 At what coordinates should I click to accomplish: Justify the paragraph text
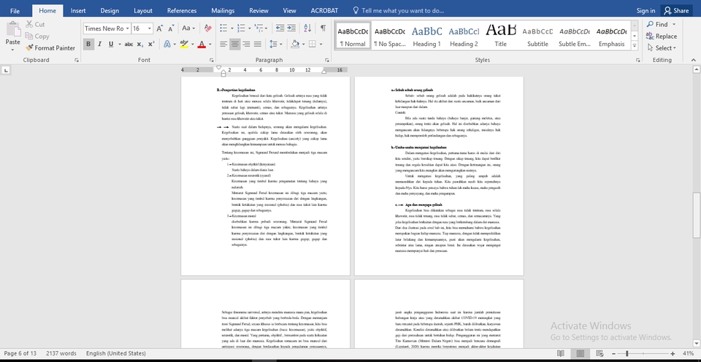[257, 44]
